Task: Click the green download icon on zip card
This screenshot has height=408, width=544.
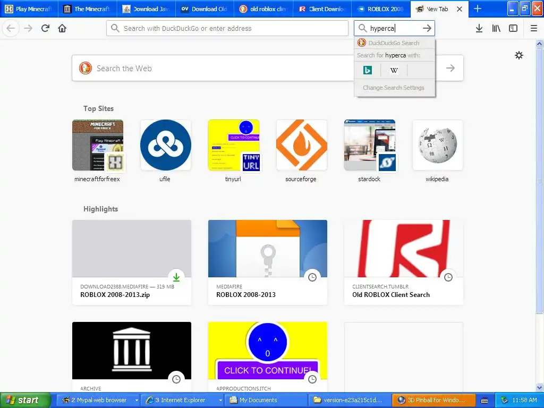Action: pos(176,277)
